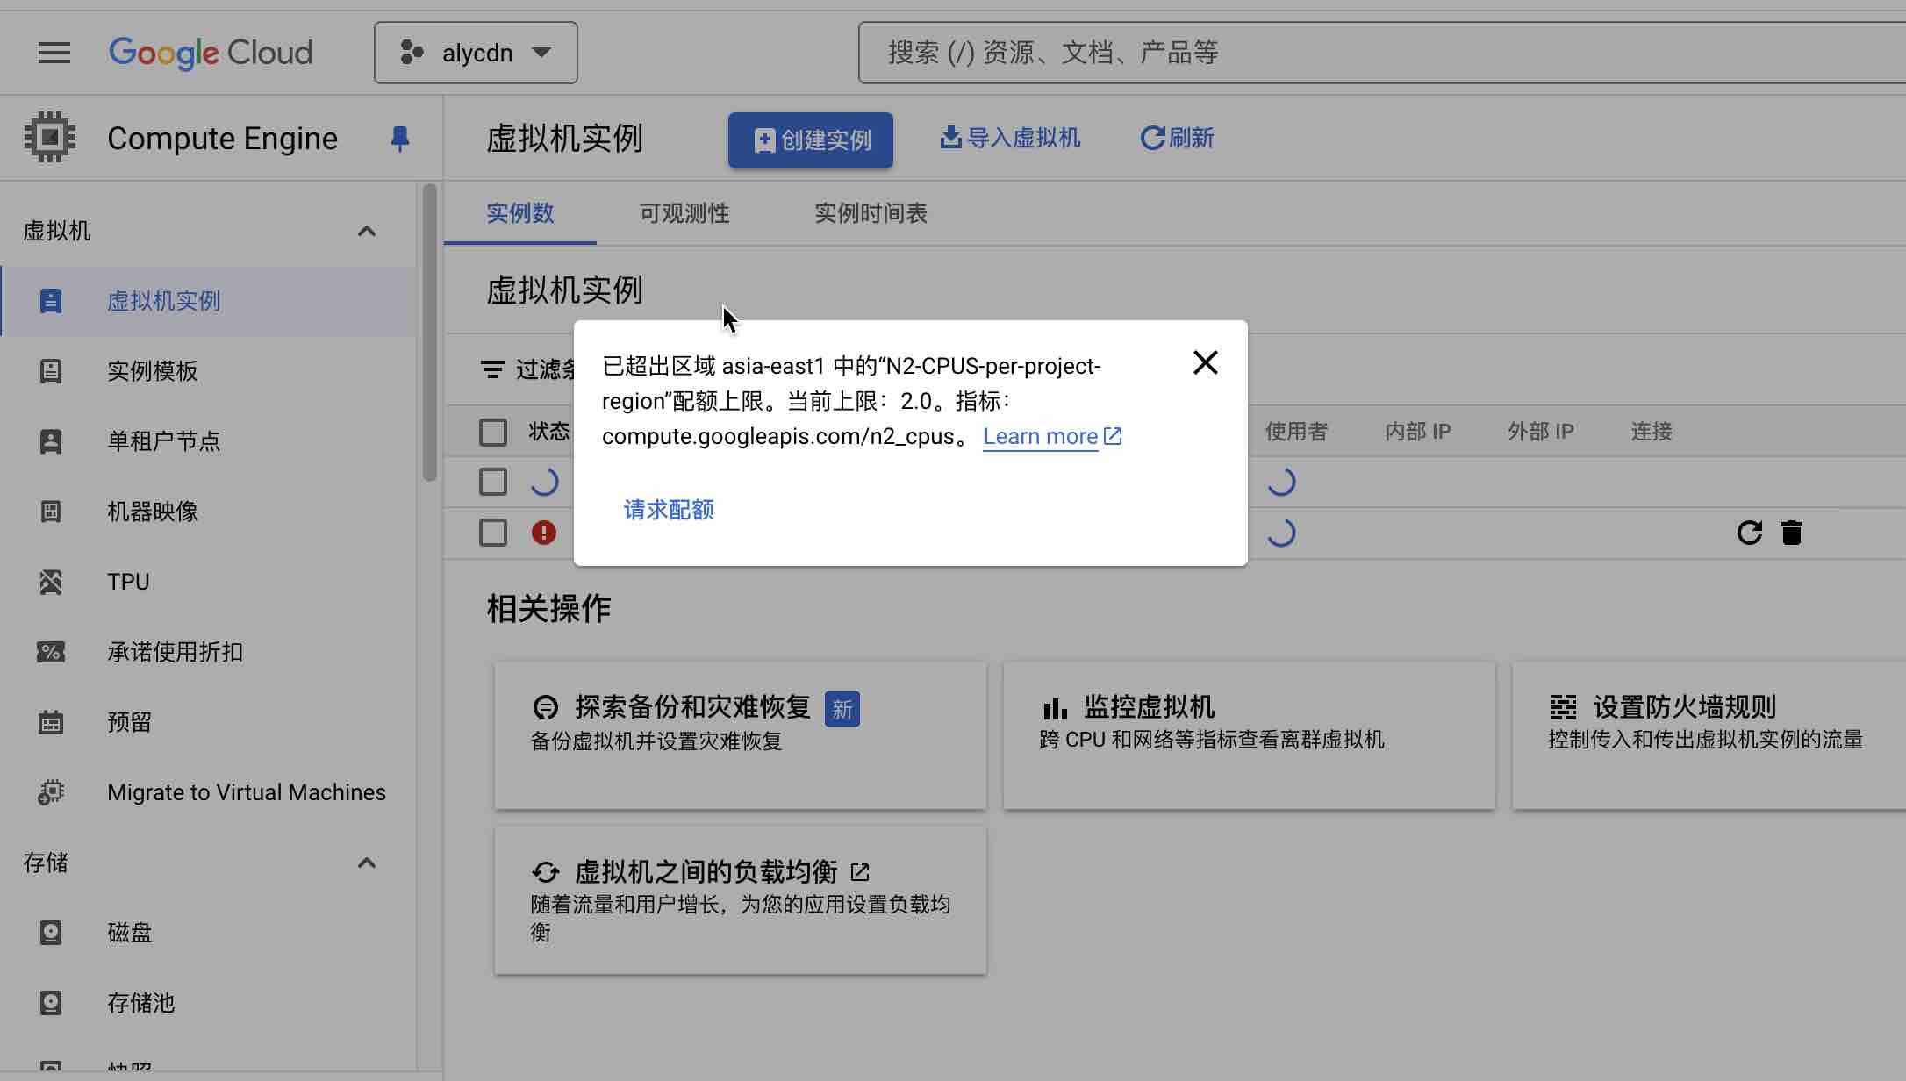This screenshot has height=1081, width=1906.
Task: Click the 使用者 column header
Action: coord(1296,432)
